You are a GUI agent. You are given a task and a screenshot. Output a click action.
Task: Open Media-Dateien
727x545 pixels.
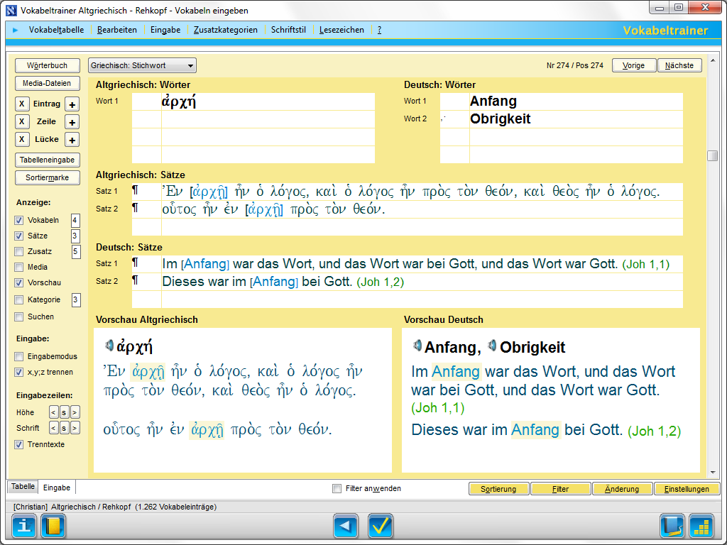[48, 84]
